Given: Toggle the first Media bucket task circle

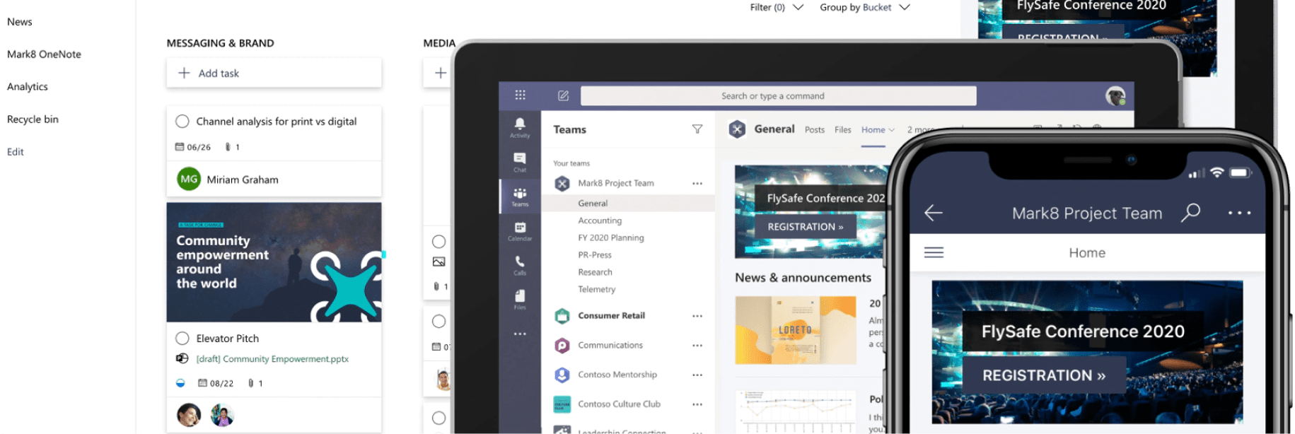Looking at the screenshot, I should tap(439, 242).
